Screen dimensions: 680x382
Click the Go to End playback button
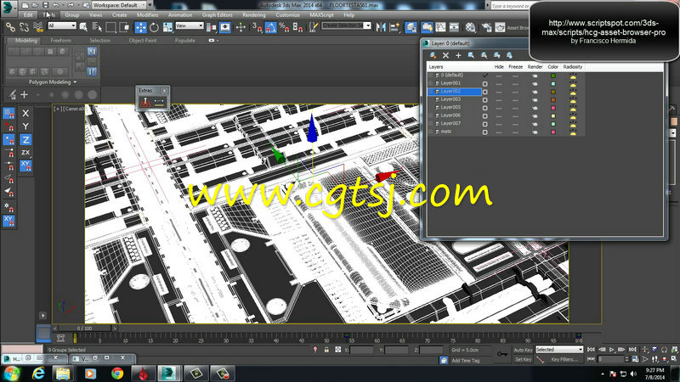click(632, 350)
